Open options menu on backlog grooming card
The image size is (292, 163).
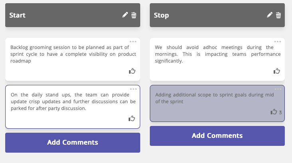click(x=133, y=41)
